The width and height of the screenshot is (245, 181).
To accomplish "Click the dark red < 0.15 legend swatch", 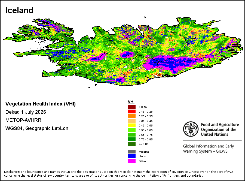I will [132, 107].
